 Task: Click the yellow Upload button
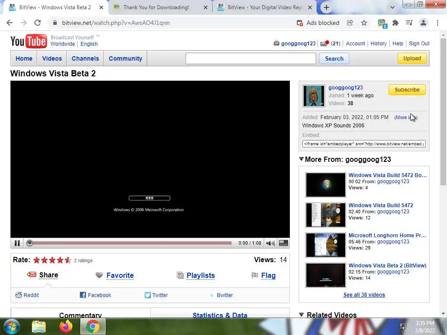pos(412,58)
